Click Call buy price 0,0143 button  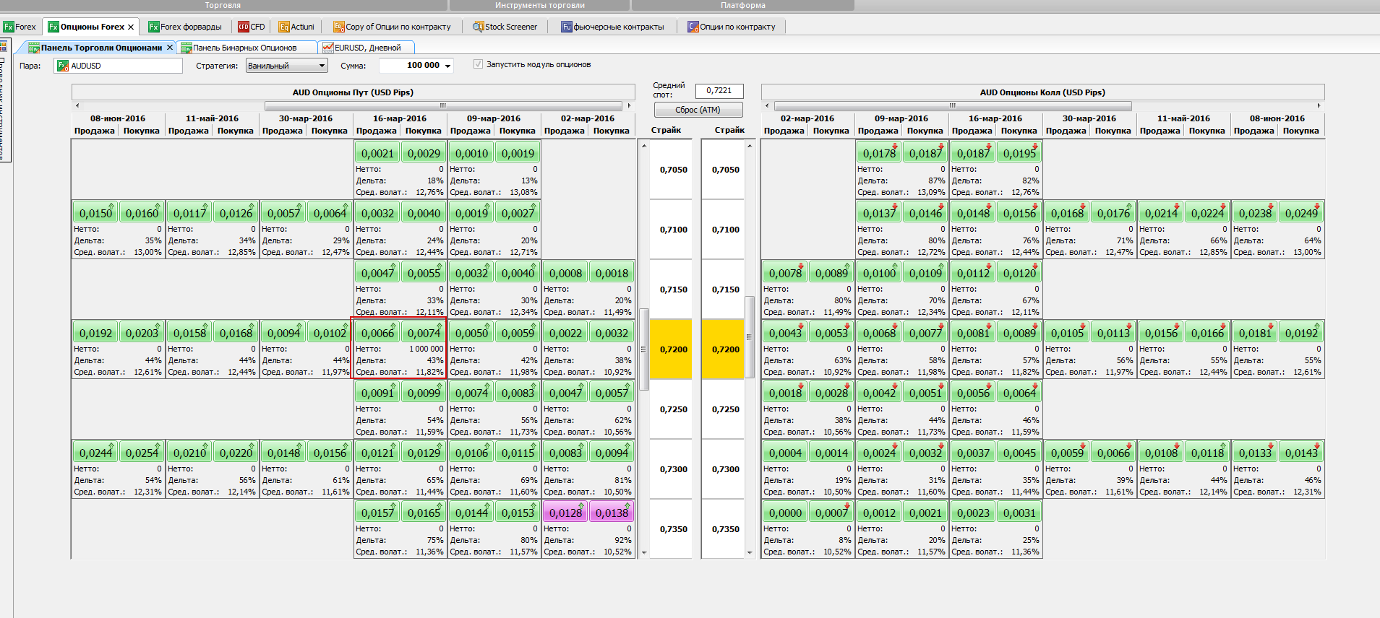coord(1301,453)
